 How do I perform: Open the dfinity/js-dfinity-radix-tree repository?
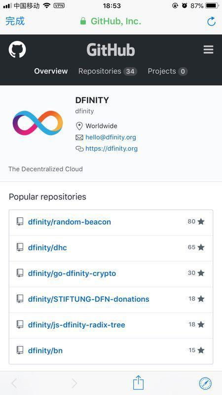click(76, 325)
